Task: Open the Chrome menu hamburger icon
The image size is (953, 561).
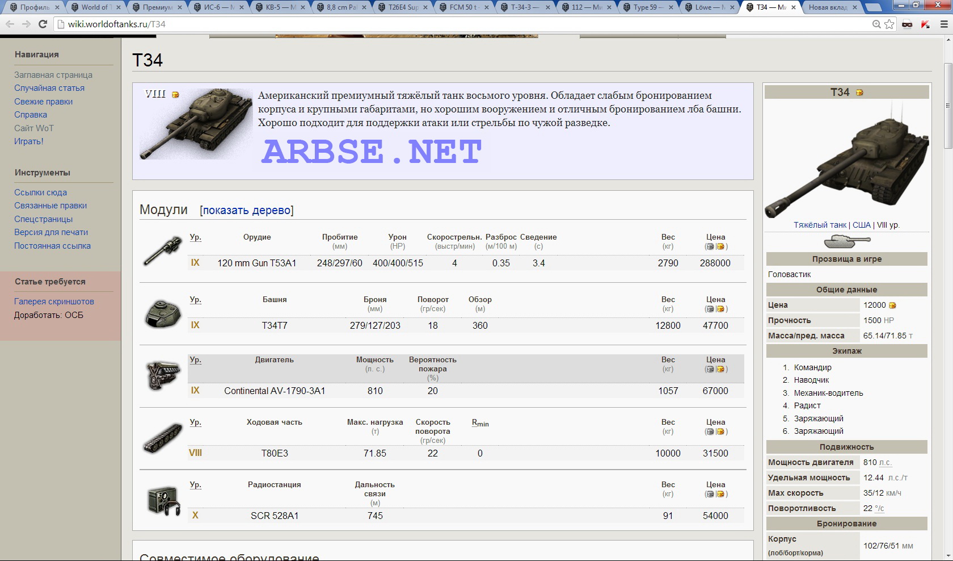Action: point(943,24)
